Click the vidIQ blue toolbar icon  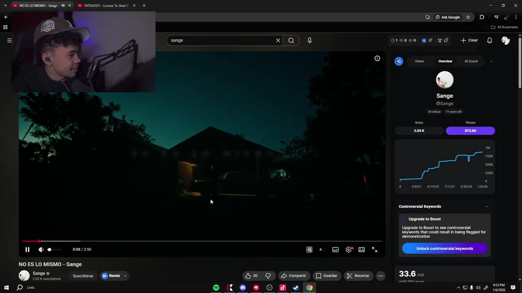click(424, 40)
